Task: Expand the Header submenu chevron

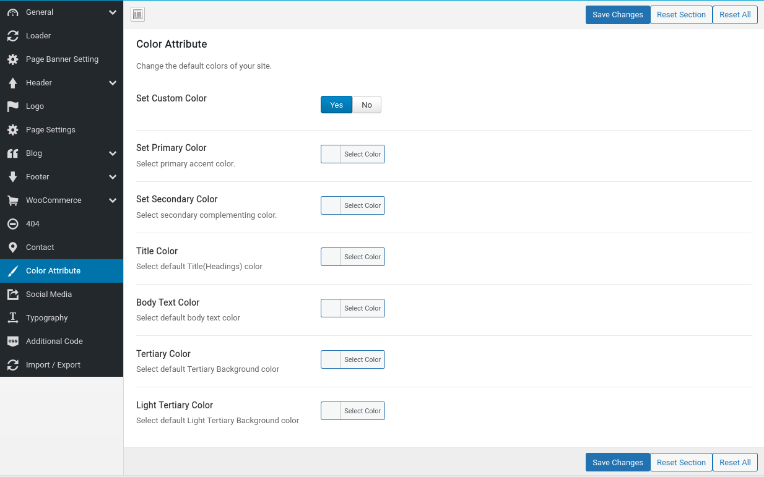Action: coord(113,83)
